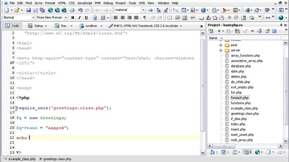Open the paragraph style Normal dropdown
Viewport: 289px width, 162px height.
(33, 18)
